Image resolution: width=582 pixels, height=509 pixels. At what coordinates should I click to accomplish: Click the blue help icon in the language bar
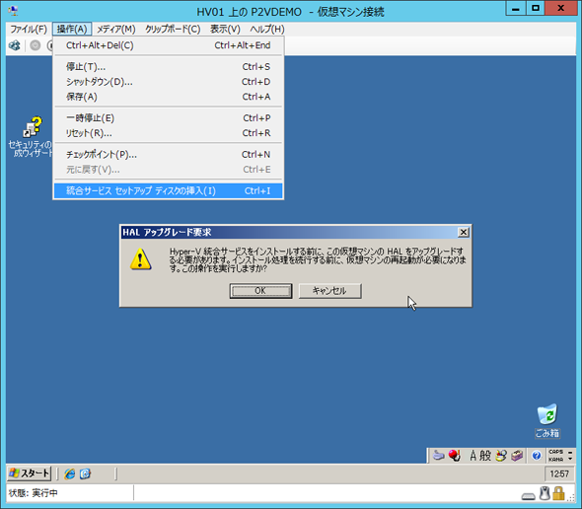537,455
